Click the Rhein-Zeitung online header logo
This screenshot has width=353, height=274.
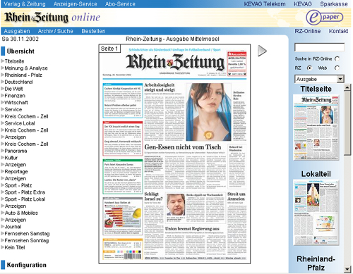click(x=52, y=18)
